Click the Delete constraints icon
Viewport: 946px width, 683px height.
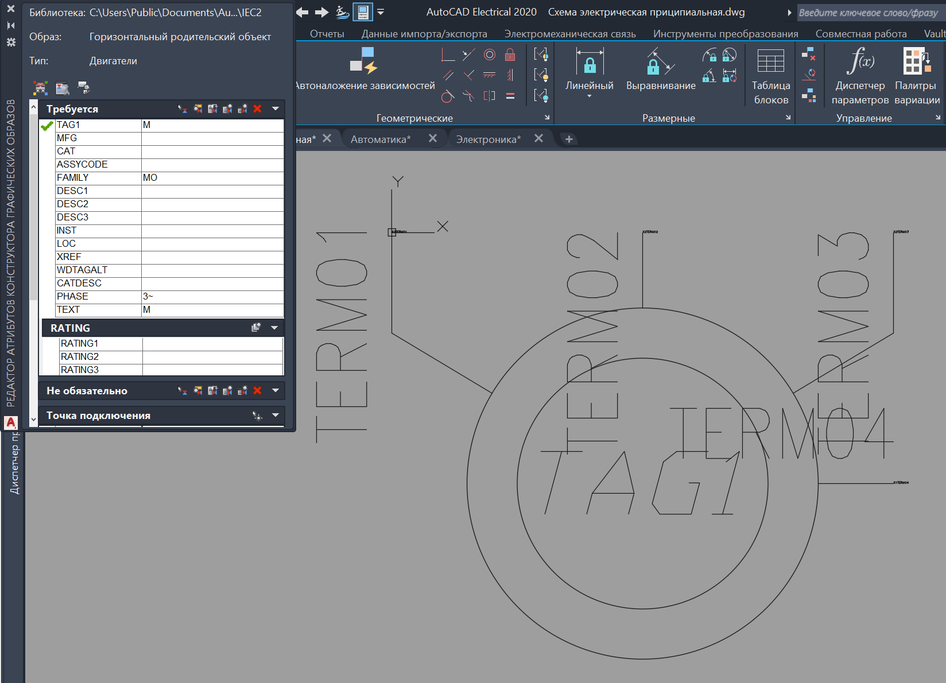click(809, 55)
